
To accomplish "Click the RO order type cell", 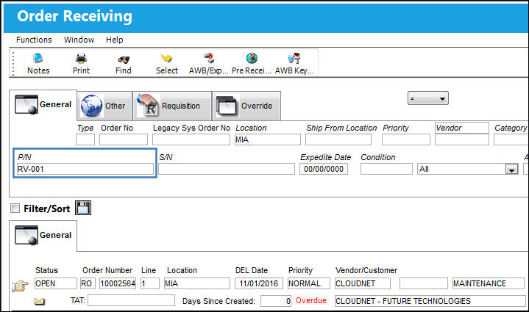I will pyautogui.click(x=88, y=283).
